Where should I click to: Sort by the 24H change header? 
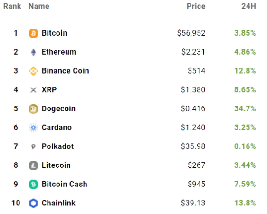click(248, 6)
